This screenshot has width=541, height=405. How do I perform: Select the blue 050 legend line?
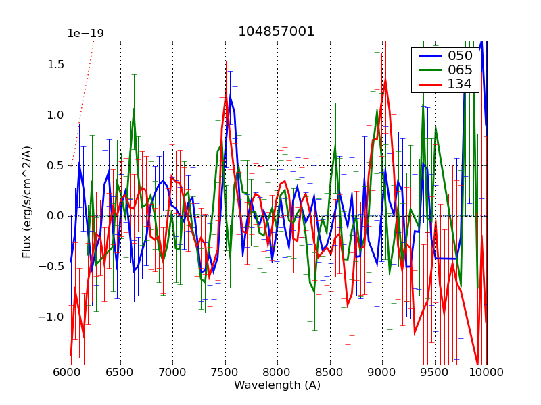tap(429, 56)
